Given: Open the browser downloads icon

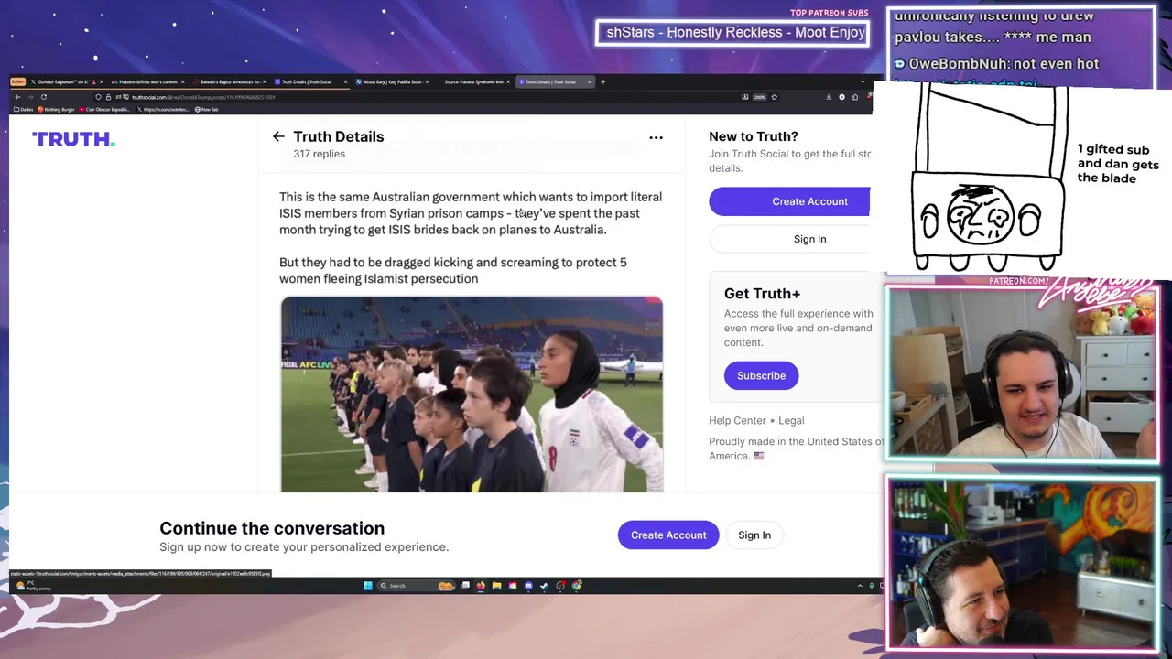Looking at the screenshot, I should pos(829,97).
